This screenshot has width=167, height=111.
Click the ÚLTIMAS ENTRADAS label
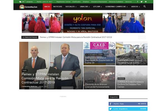point(30,37)
